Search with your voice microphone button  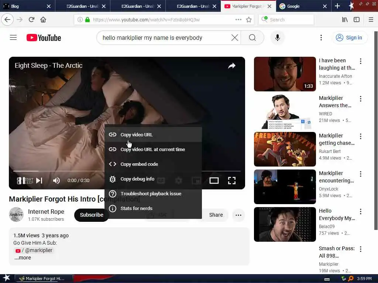coord(278,38)
